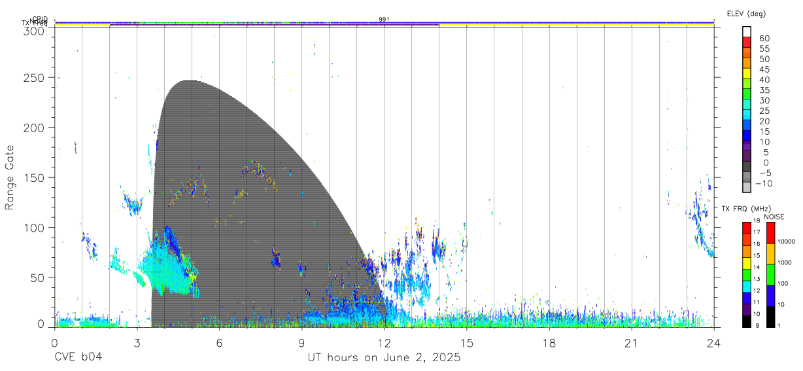
Task: Select black bottom swatch of NOISE bar
Action: pos(770,317)
